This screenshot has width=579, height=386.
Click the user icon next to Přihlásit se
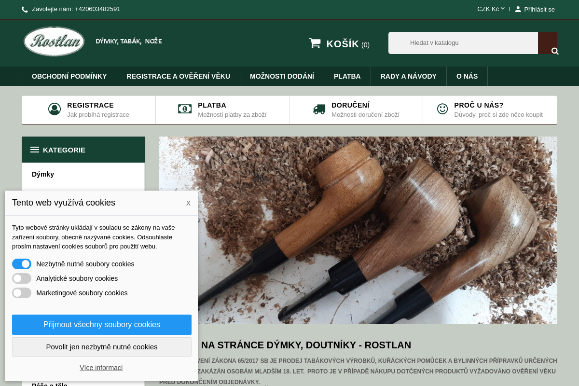tap(518, 9)
